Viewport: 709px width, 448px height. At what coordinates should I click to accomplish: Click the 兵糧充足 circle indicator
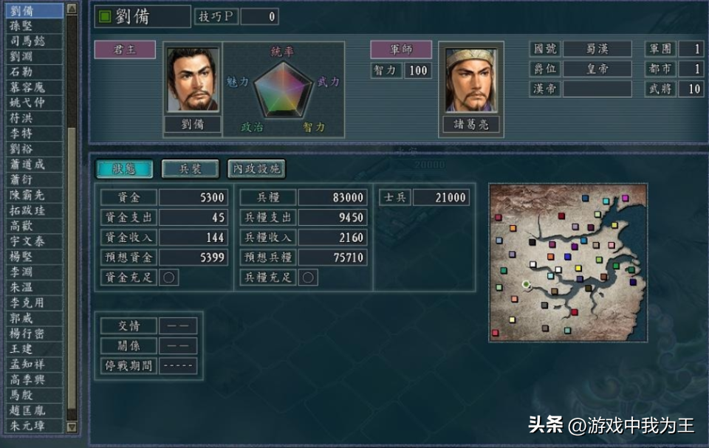(x=308, y=278)
